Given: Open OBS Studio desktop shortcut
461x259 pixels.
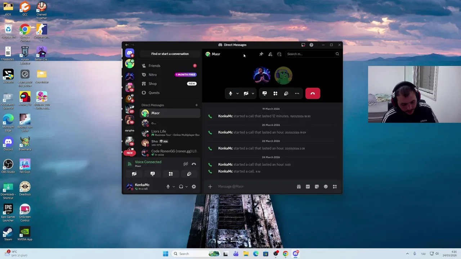Looking at the screenshot, I should (x=8, y=167).
